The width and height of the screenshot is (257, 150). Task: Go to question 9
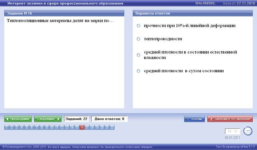pos(47,127)
